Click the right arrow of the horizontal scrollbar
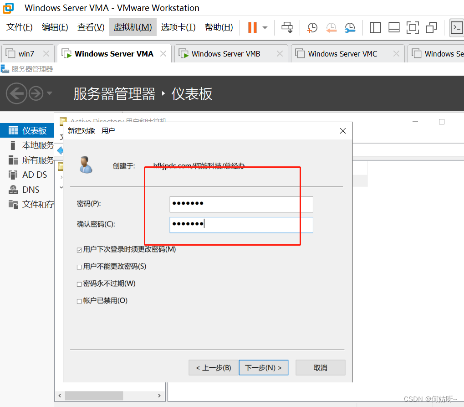 [159, 396]
